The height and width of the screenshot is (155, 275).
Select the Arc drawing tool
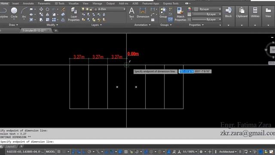coord(24,12)
